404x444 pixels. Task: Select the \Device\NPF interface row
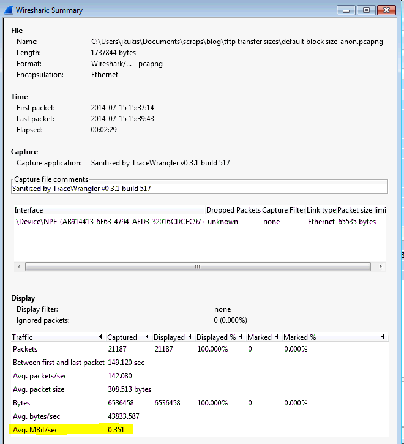point(109,221)
